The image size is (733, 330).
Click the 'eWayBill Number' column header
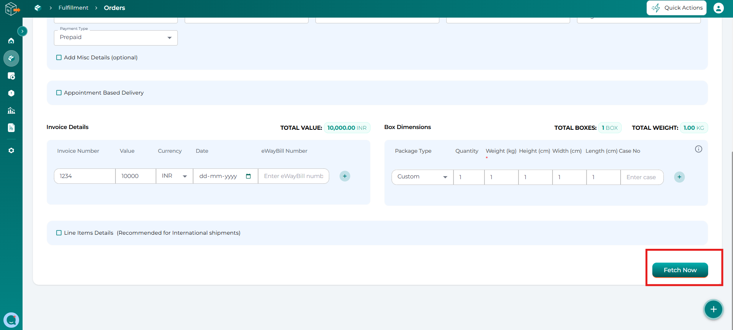tap(284, 151)
